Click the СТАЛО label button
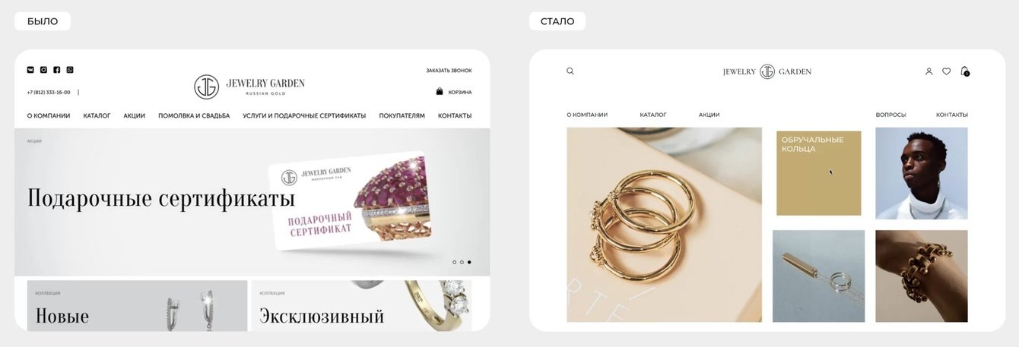 [x=557, y=21]
